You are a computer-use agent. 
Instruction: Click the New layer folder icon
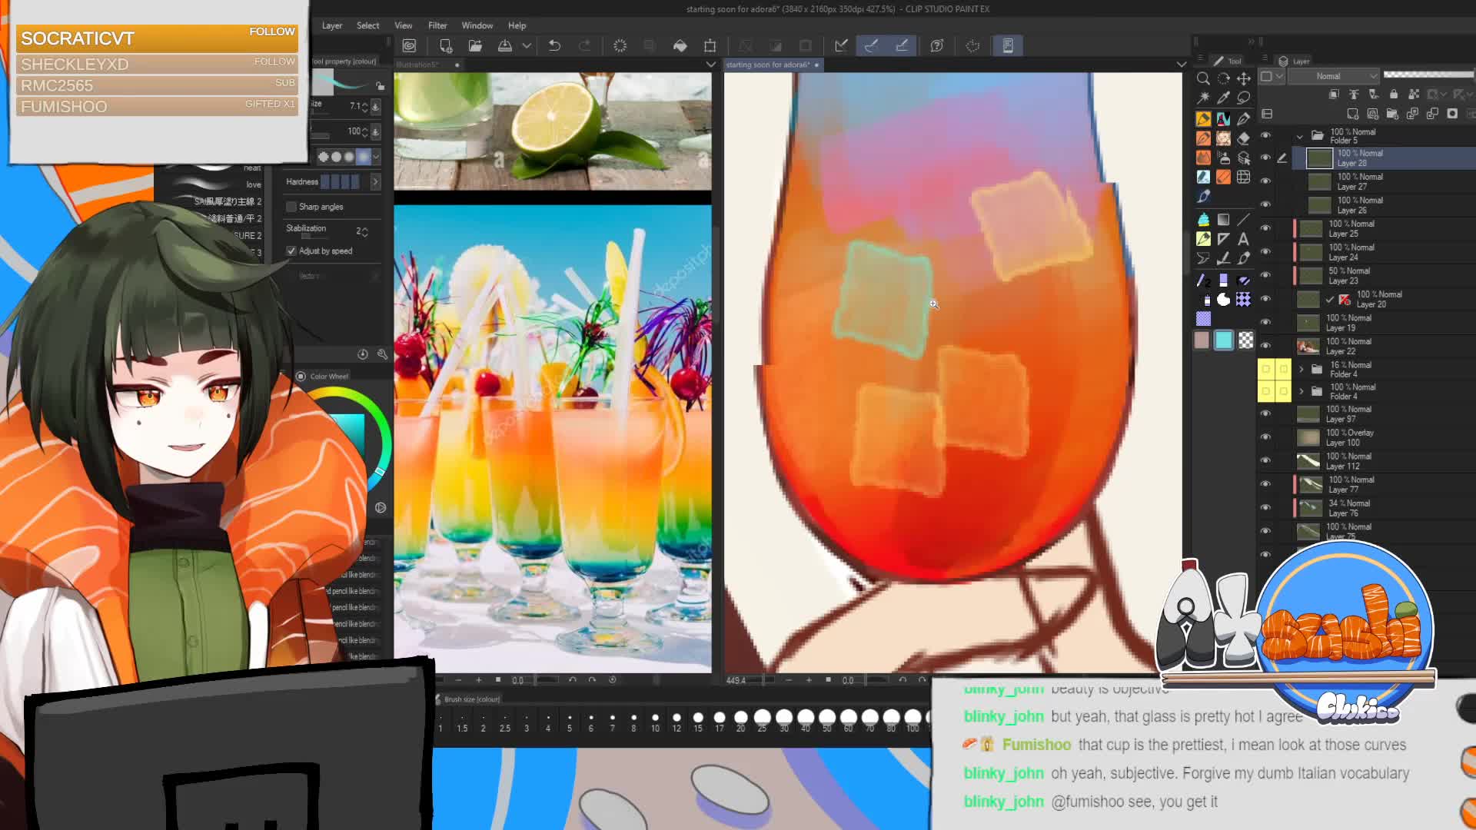(x=1392, y=114)
